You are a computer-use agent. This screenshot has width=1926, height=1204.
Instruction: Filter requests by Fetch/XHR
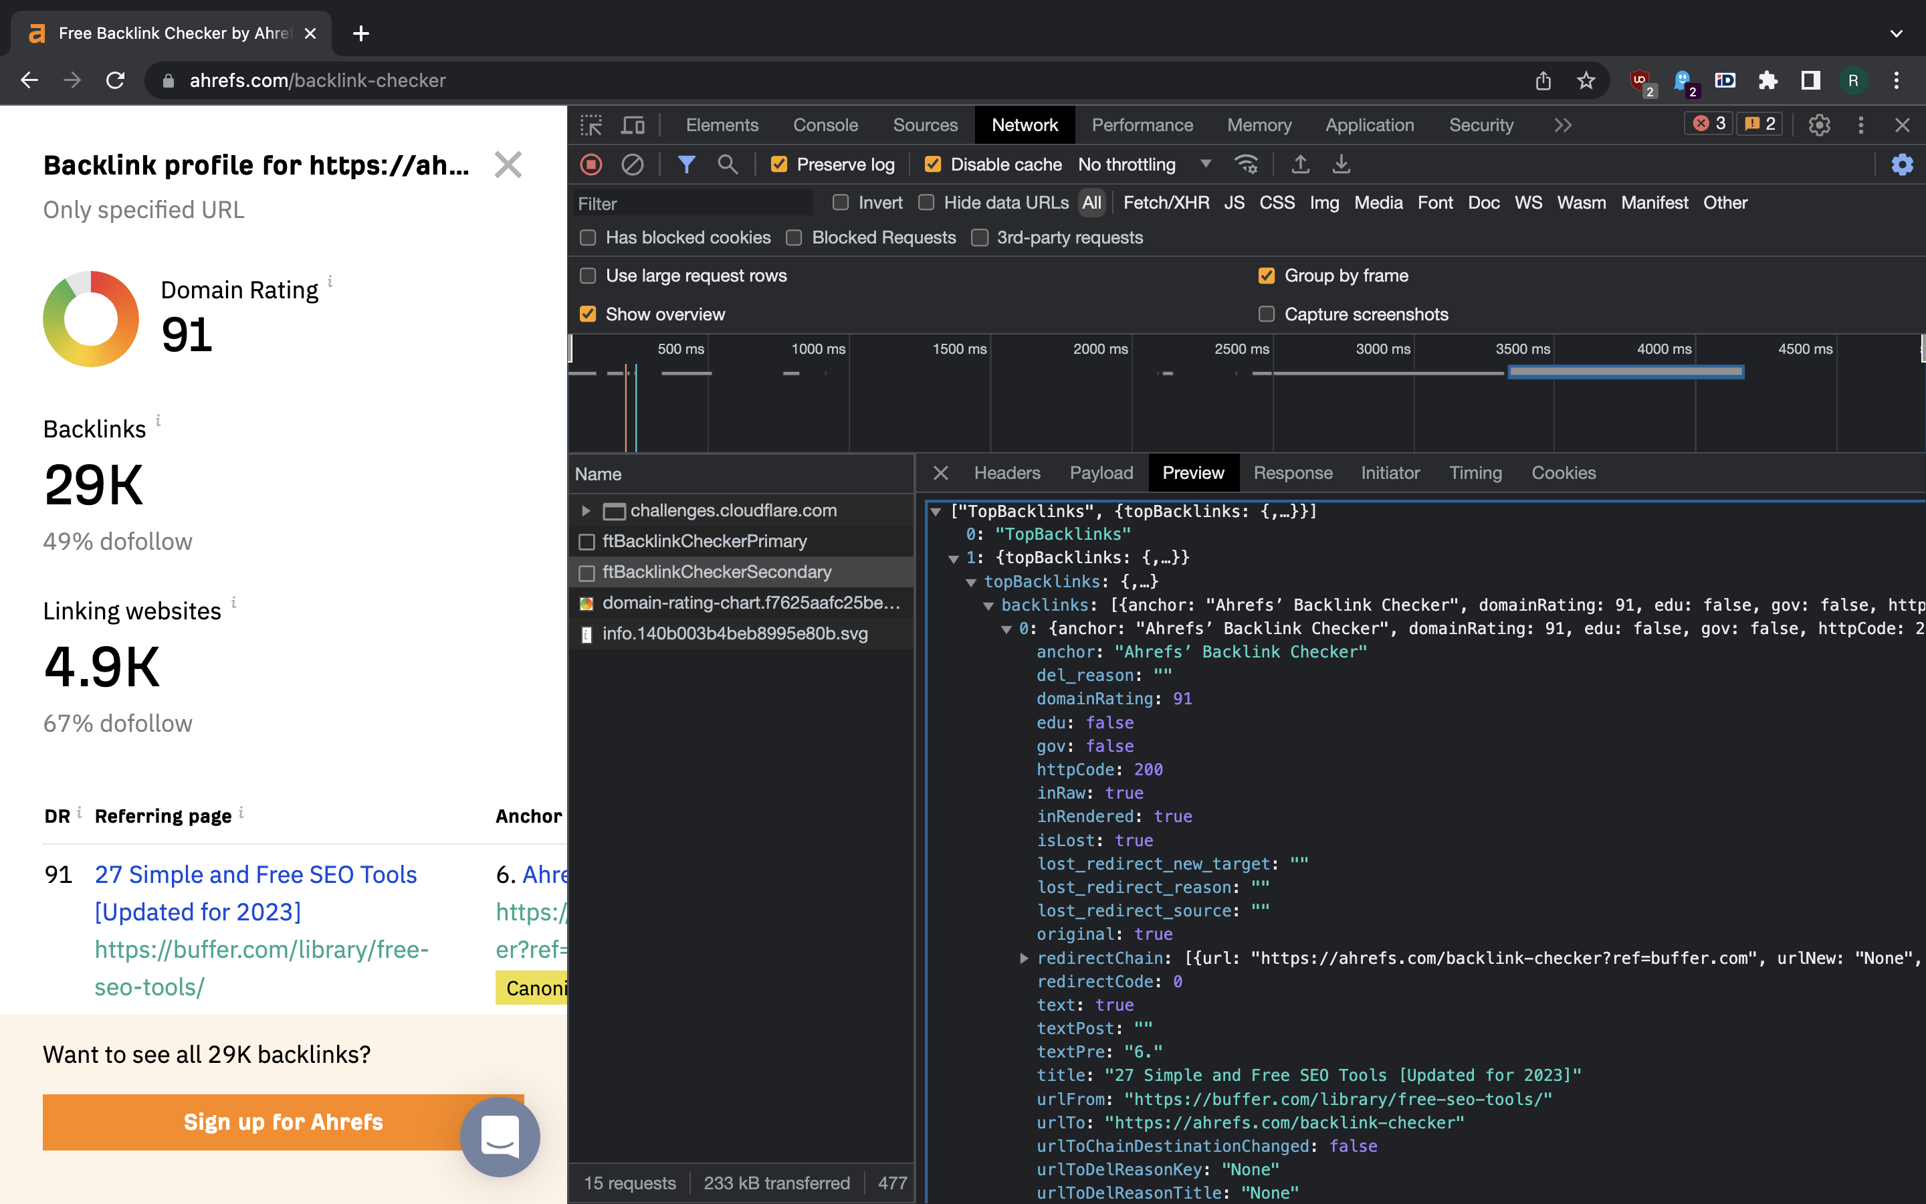[x=1166, y=202]
